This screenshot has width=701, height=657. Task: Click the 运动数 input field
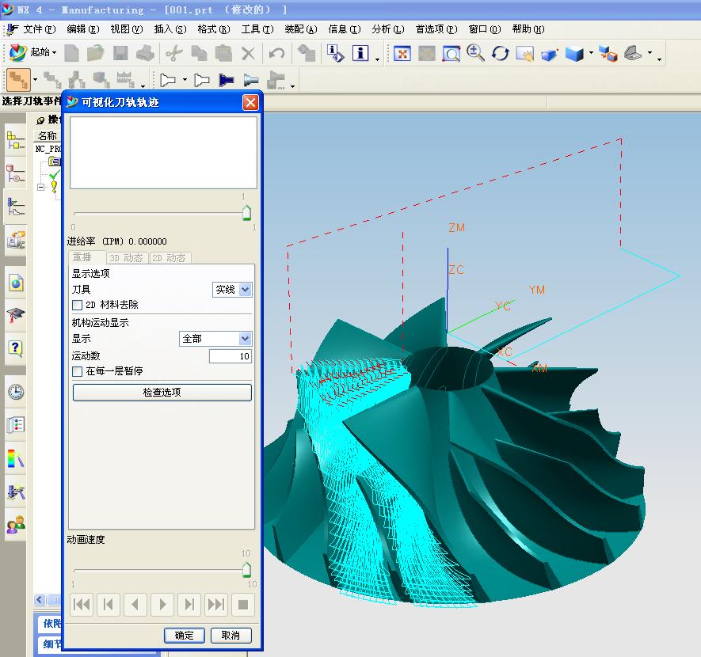point(230,356)
